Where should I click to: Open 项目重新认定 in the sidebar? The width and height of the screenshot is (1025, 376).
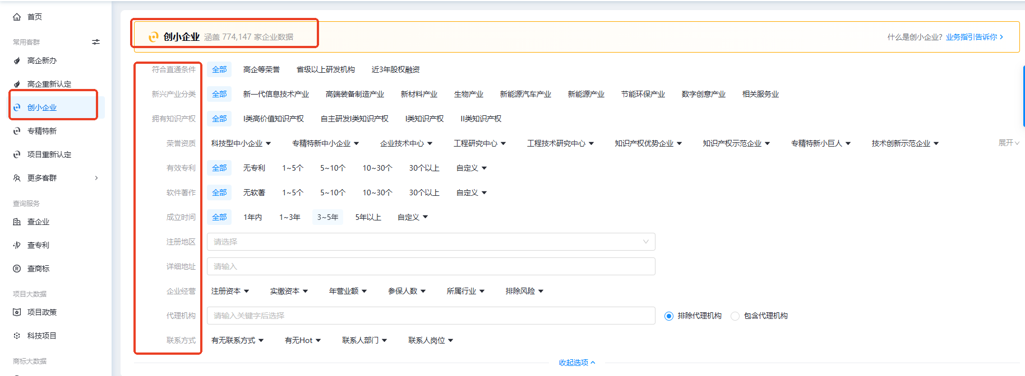pyautogui.click(x=49, y=154)
